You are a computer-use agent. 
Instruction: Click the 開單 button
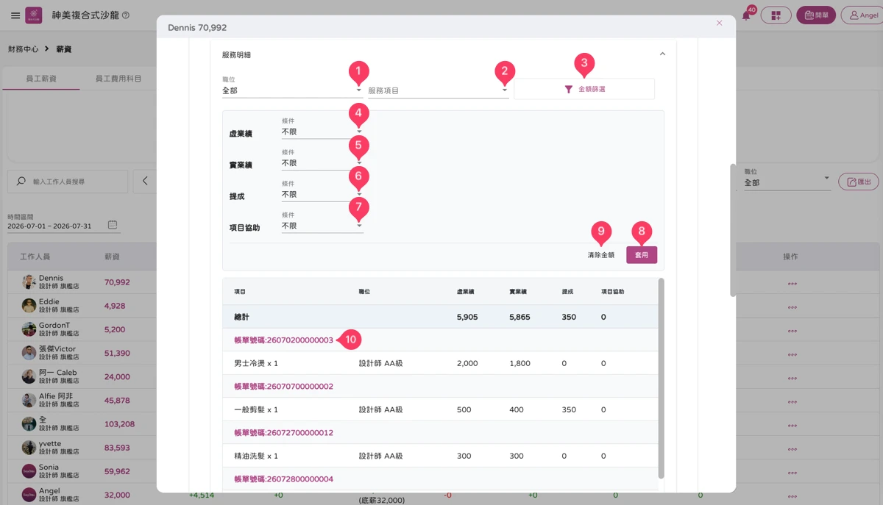(816, 15)
